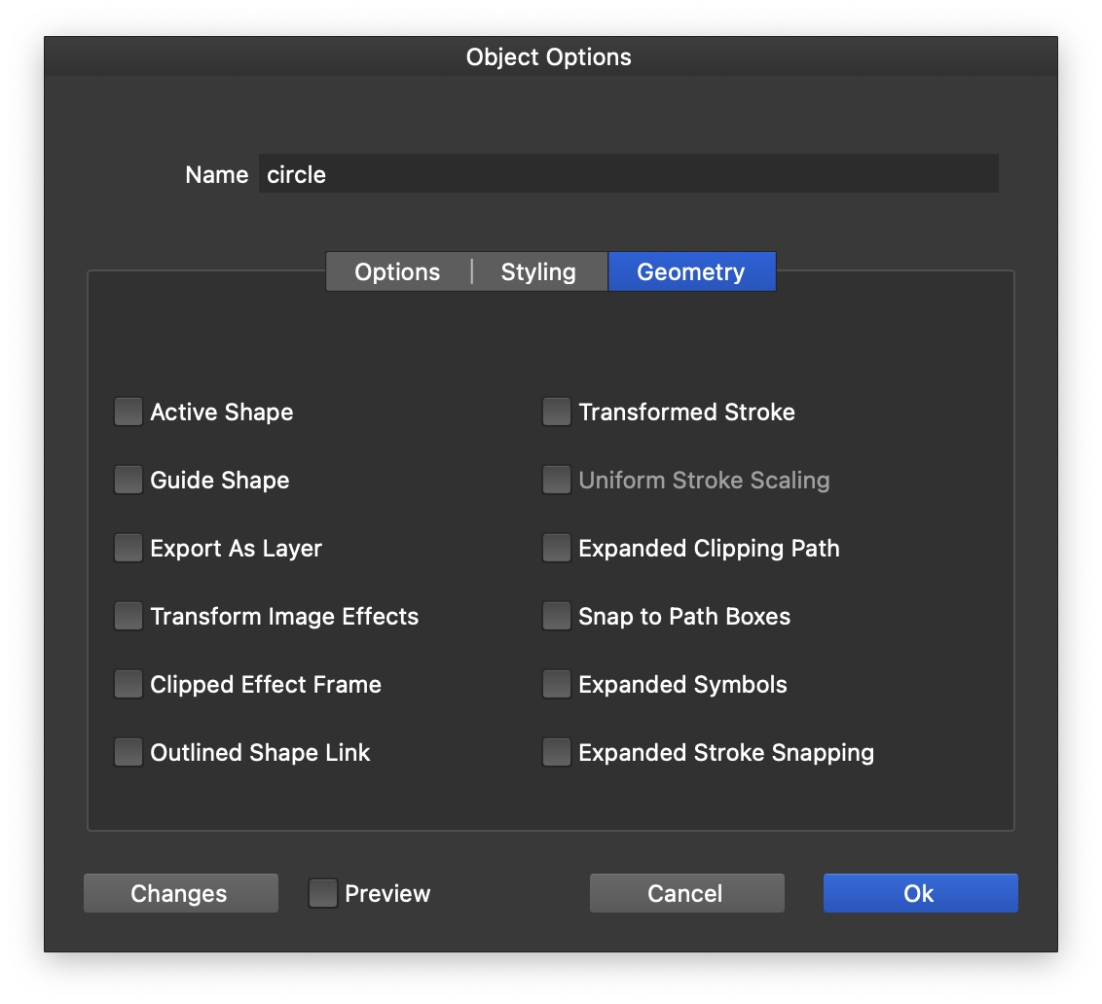Toggle Clipped Effect Frame checkbox
1102x1004 pixels.
tap(129, 685)
